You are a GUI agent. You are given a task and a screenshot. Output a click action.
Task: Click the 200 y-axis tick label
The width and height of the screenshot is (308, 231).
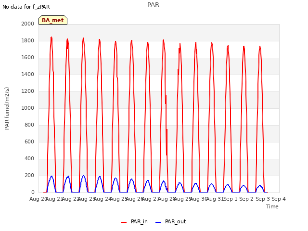tap(29, 175)
